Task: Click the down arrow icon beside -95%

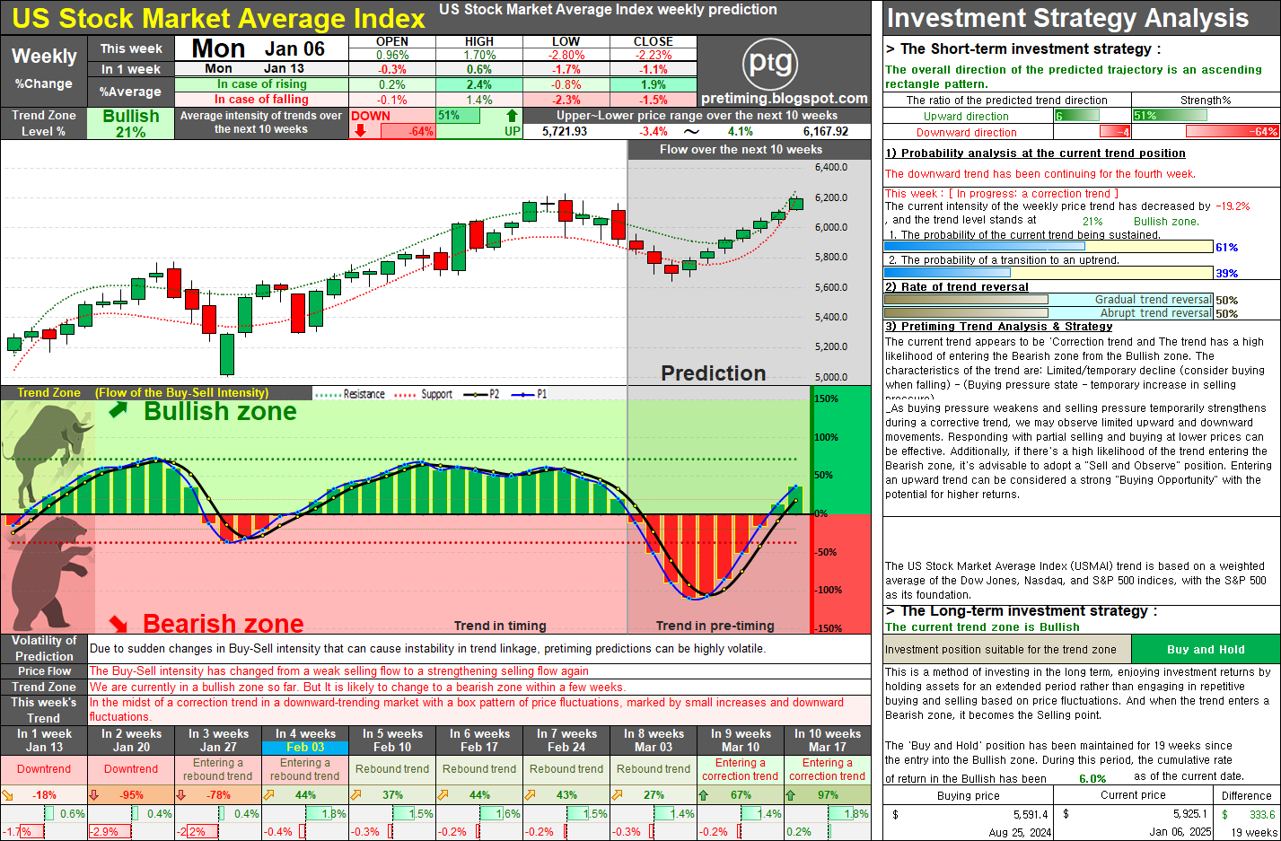Action: point(94,794)
